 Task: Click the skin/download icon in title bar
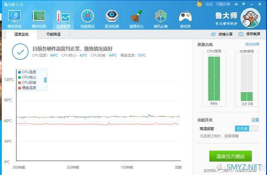[x=236, y=4]
